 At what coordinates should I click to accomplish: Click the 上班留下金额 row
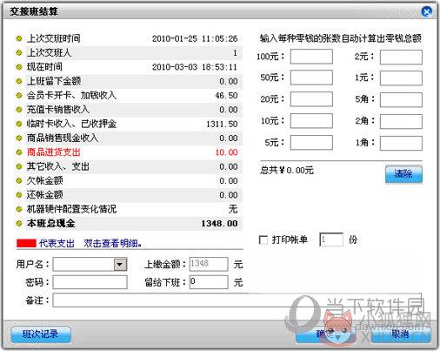tap(130, 81)
